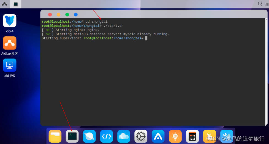This screenshot has width=269, height=144.
Task: Maximize terminal with the green button
Action: [x=67, y=15]
